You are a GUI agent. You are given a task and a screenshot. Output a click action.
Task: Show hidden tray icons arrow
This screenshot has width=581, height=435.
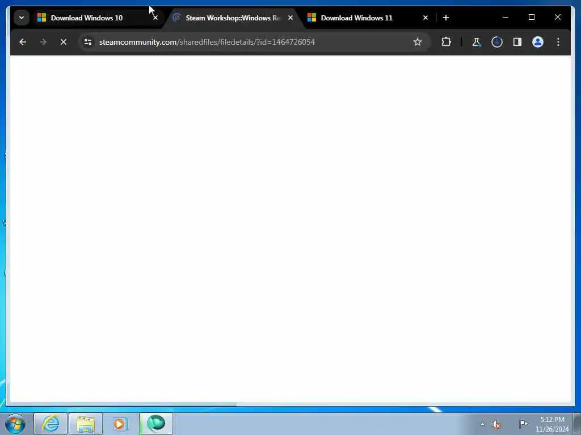coord(482,424)
